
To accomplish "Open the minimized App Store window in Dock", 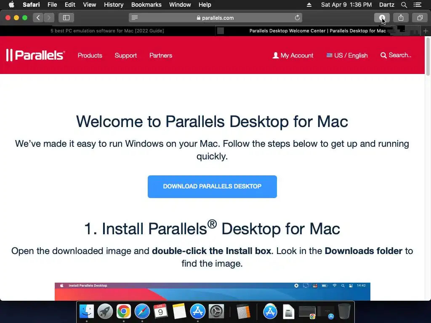I will point(326,312).
